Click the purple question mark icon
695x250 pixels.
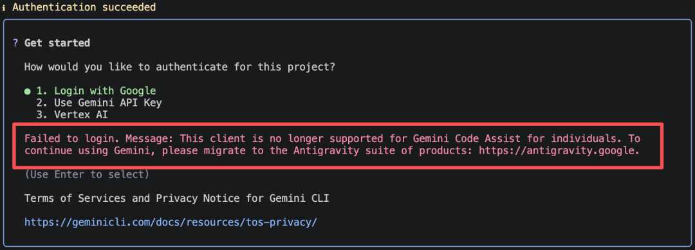click(x=15, y=43)
